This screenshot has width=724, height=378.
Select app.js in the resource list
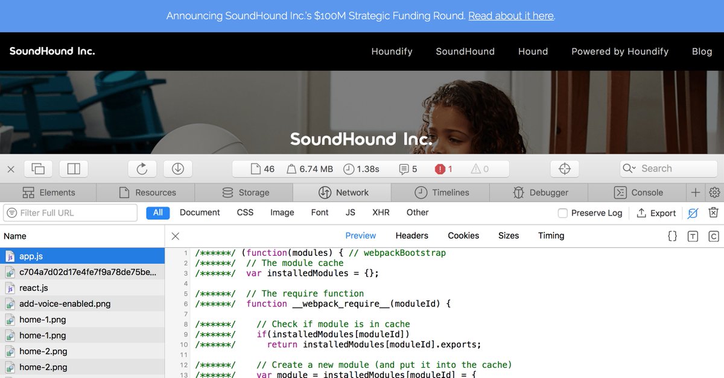82,256
